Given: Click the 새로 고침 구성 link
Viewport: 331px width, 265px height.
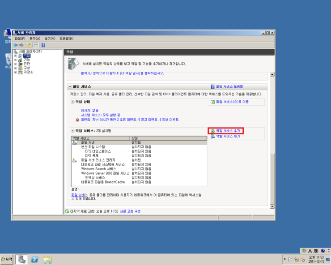Looking at the screenshot, I should (x=130, y=211).
